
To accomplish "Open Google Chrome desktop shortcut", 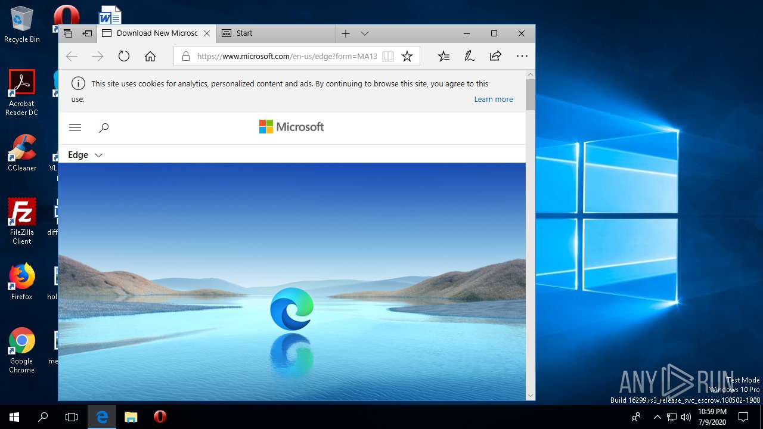I will [22, 350].
